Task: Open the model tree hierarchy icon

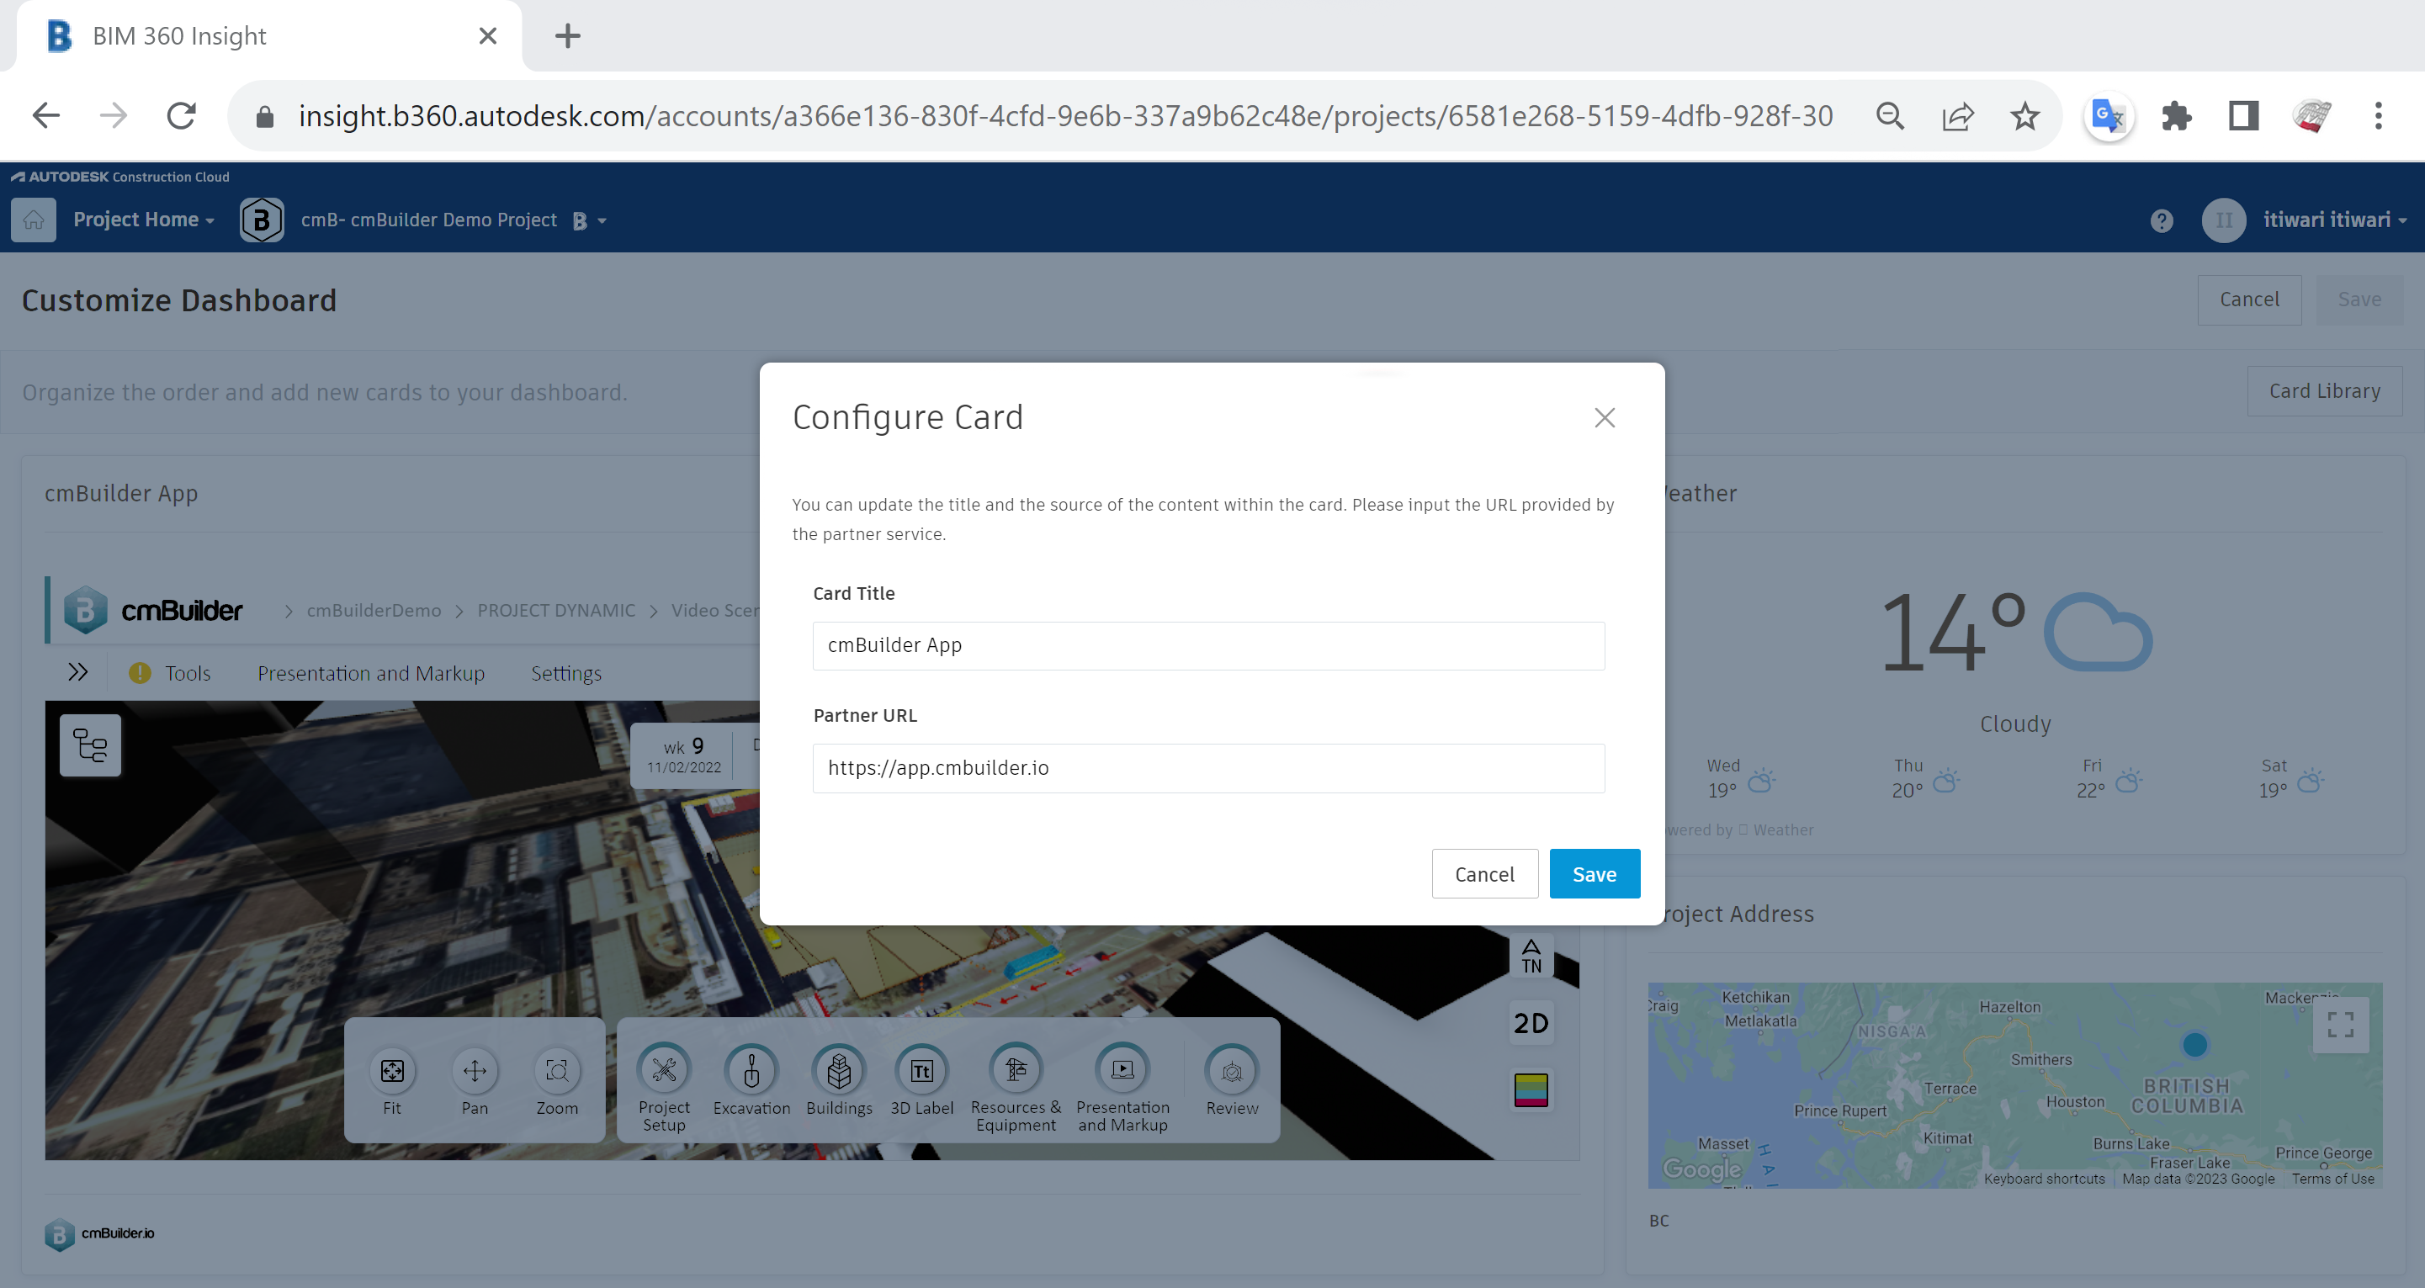Action: coord(90,745)
